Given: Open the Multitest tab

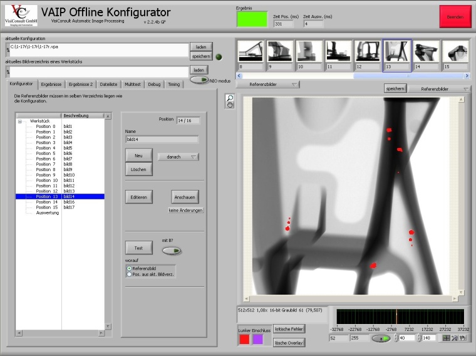Looking at the screenshot, I should click(x=132, y=84).
